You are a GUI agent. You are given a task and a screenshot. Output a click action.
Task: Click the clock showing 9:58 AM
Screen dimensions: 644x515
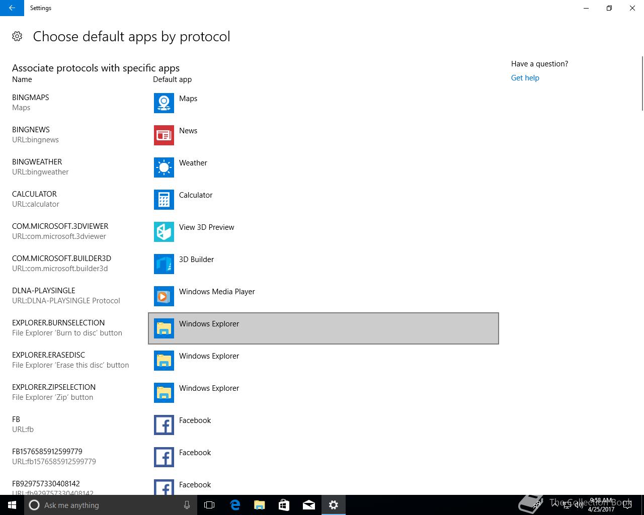coord(601,501)
